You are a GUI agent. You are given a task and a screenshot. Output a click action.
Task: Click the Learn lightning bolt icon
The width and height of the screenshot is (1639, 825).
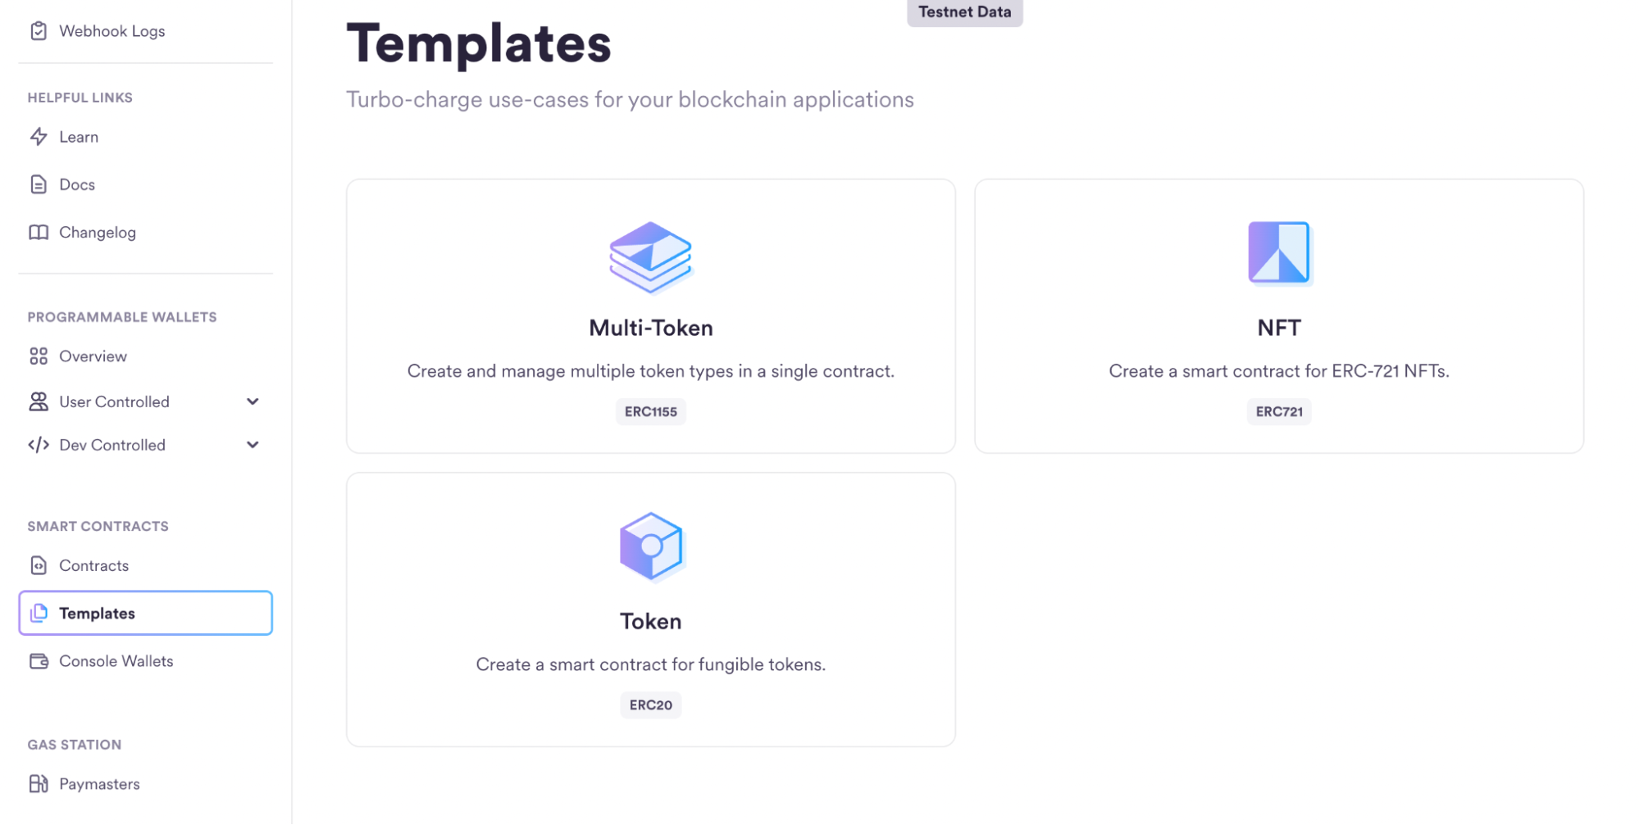click(x=39, y=137)
